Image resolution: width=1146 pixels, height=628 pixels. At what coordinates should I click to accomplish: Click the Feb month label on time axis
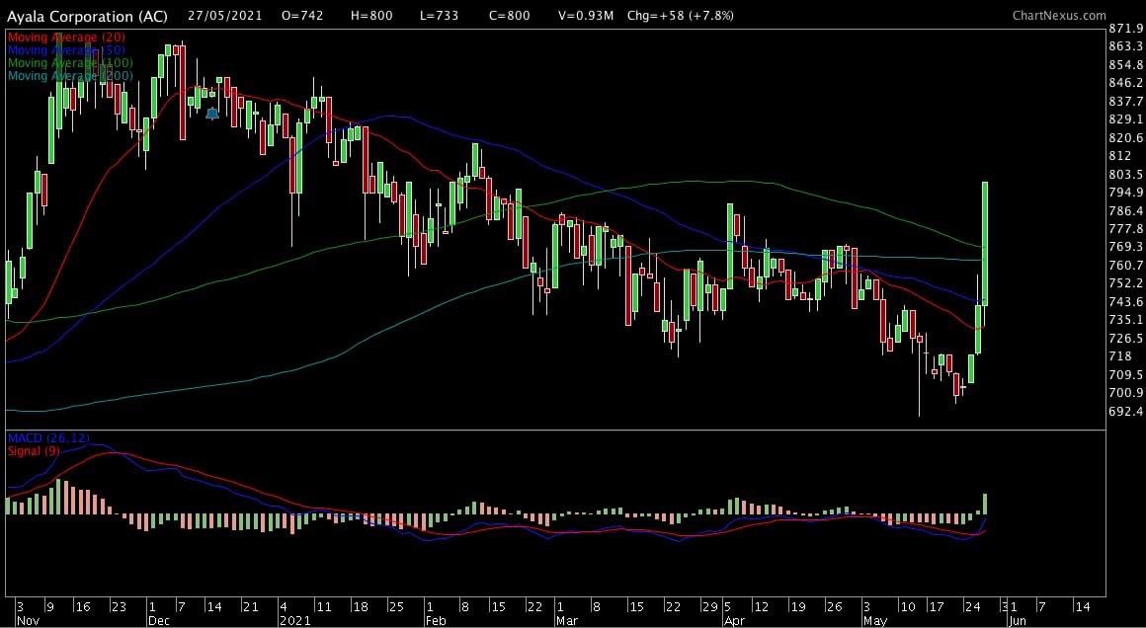[436, 620]
